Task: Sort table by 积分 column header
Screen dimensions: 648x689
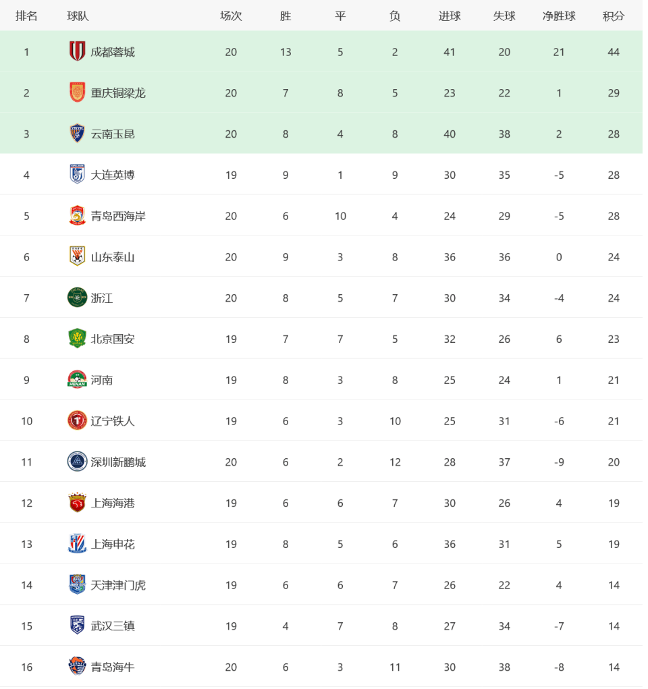Action: pyautogui.click(x=614, y=16)
